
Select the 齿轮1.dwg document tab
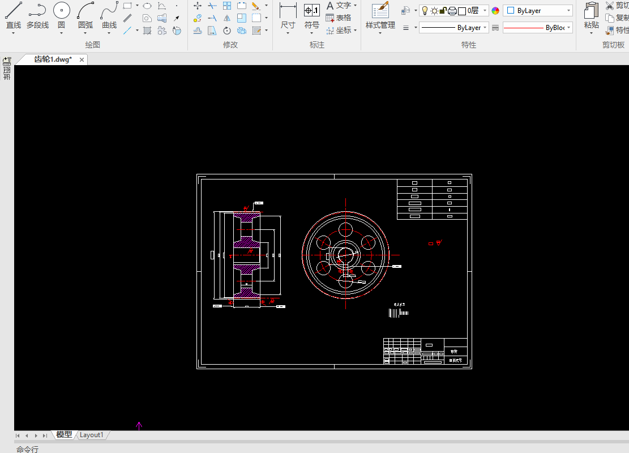click(x=53, y=59)
